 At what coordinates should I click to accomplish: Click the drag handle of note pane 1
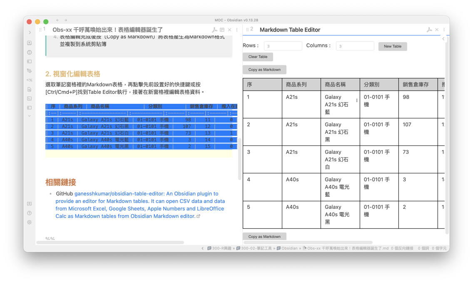click(40, 30)
